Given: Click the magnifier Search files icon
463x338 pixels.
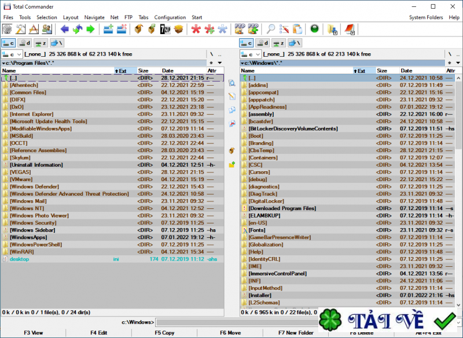Looking at the screenshot, I should 270,29.
